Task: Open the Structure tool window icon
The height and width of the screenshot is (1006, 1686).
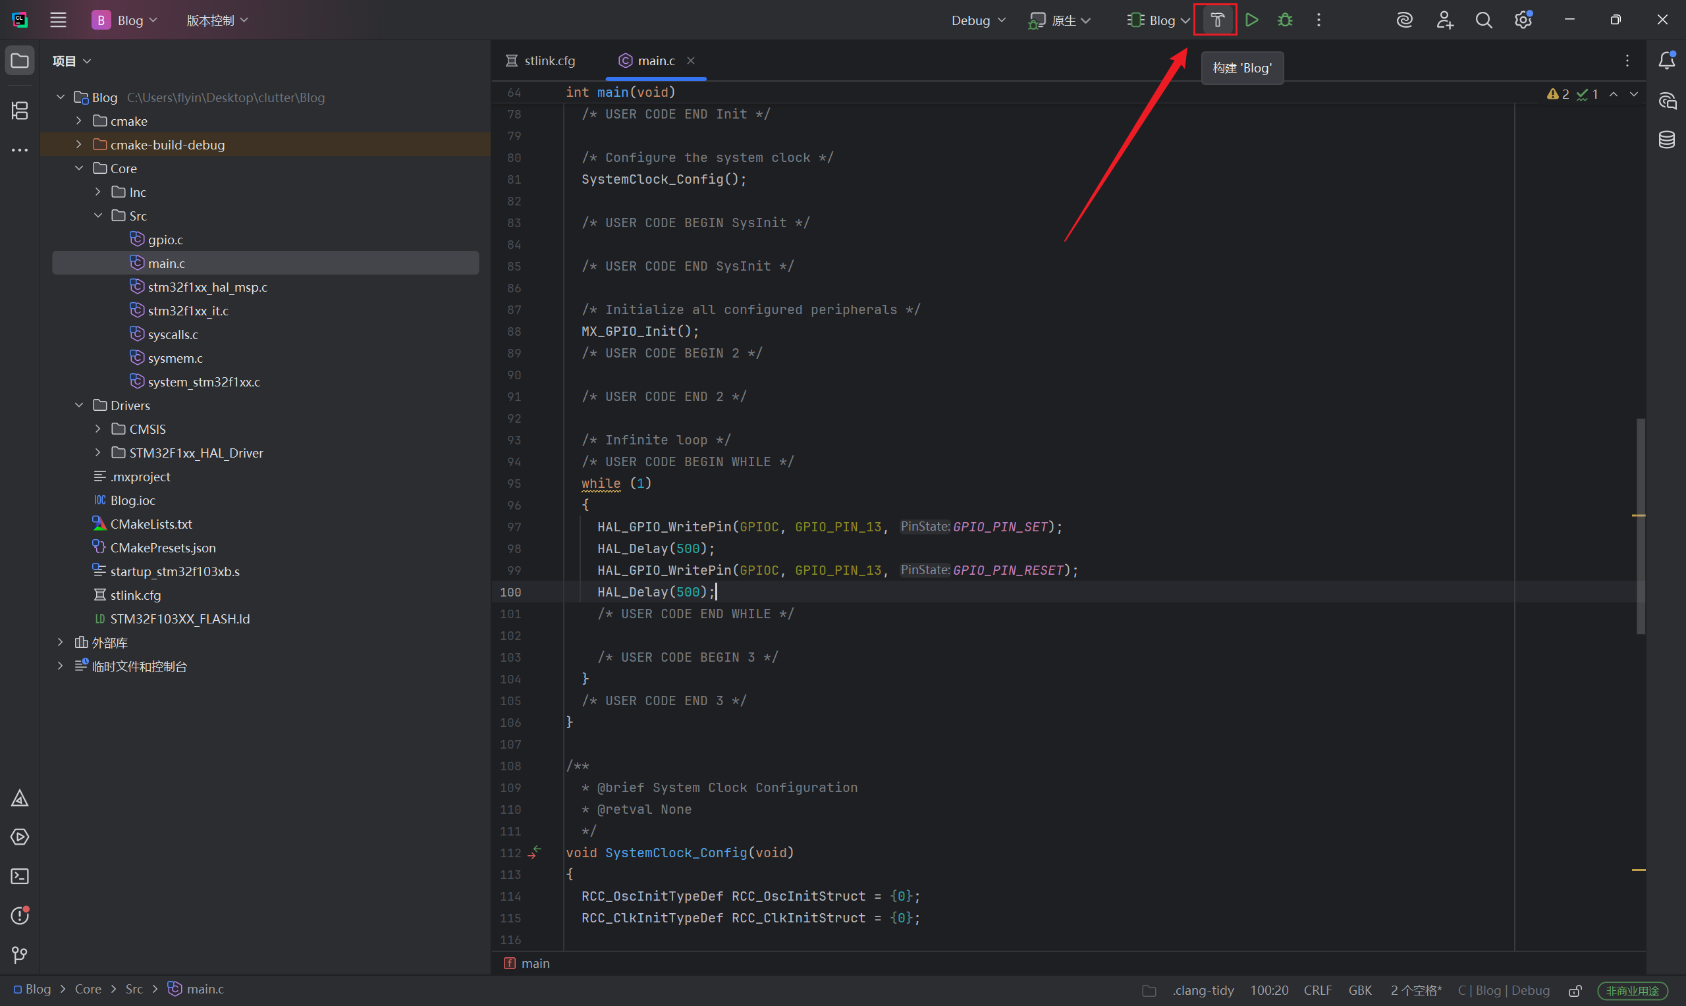Action: 20,110
